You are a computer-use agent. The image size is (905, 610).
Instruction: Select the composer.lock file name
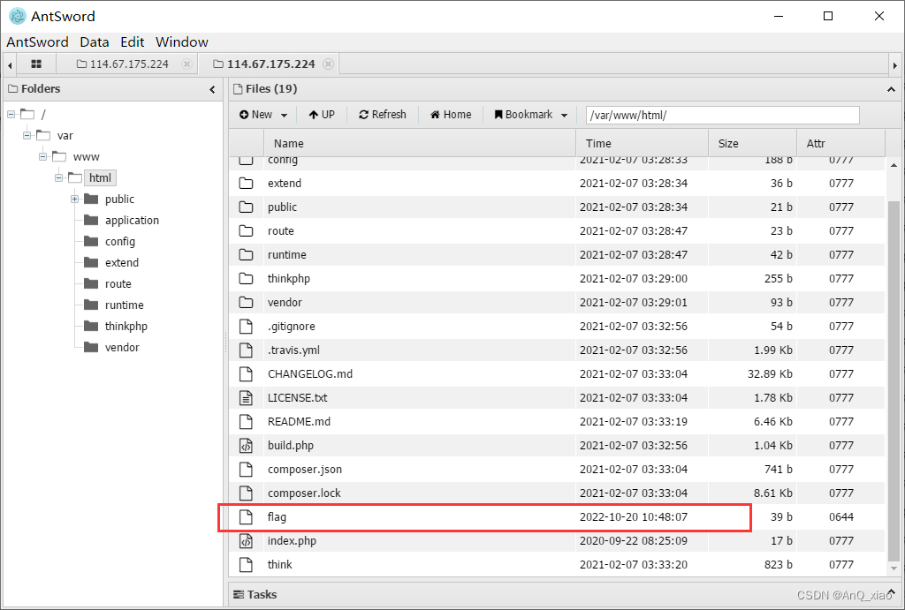click(304, 493)
